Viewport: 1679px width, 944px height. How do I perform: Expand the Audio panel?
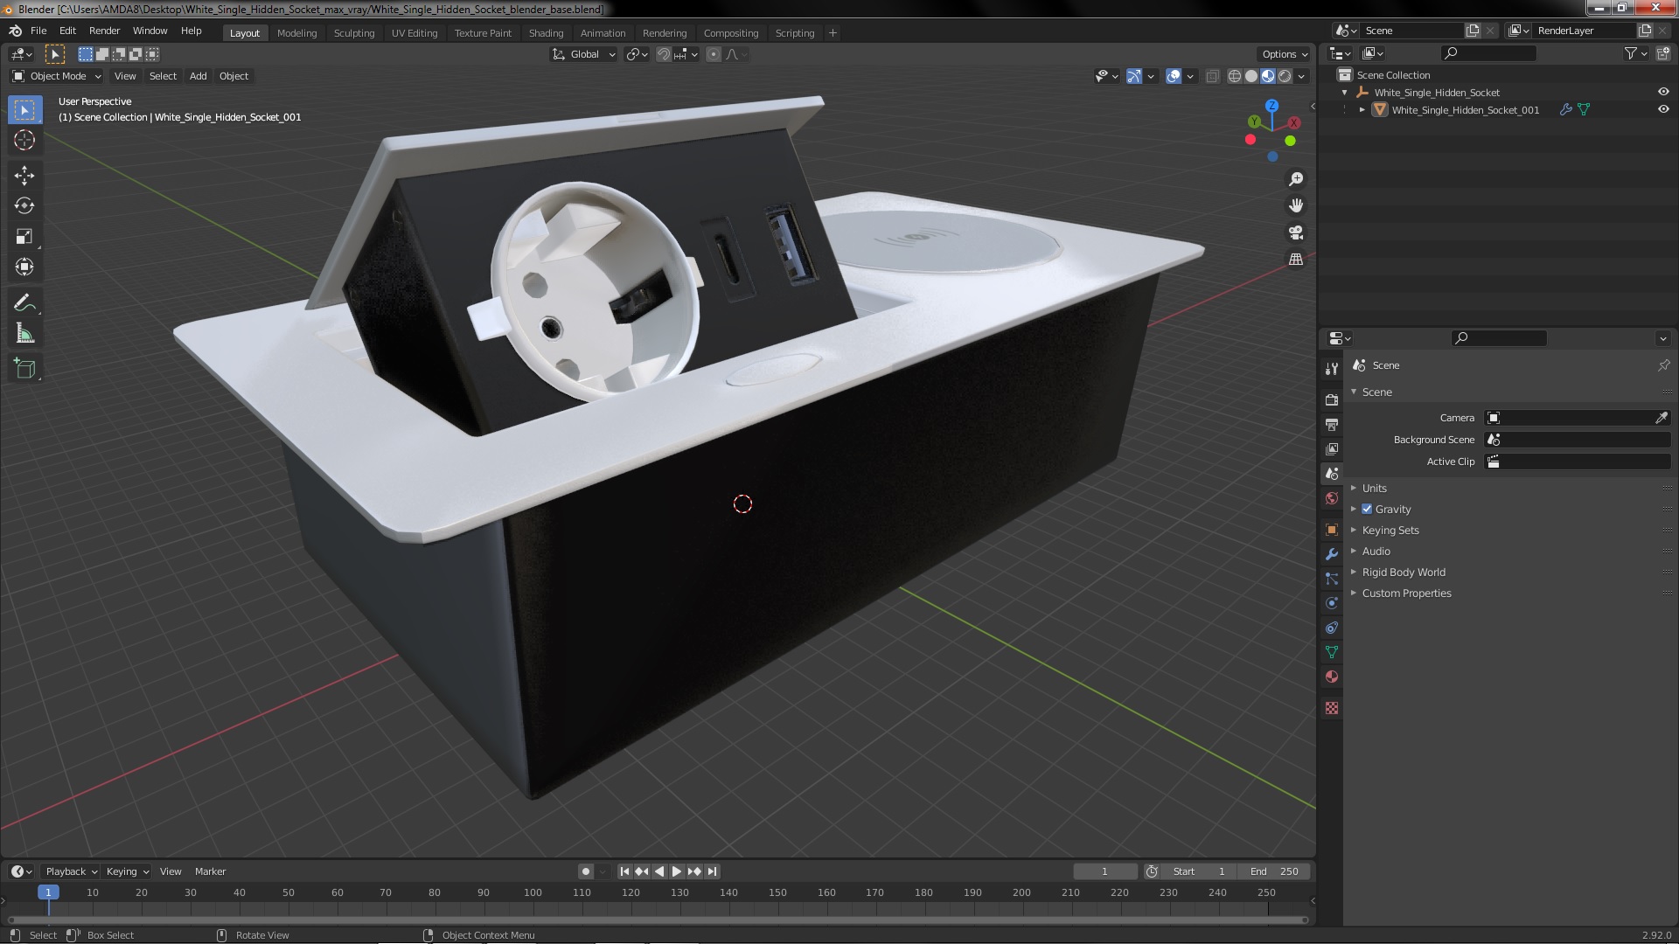point(1376,552)
